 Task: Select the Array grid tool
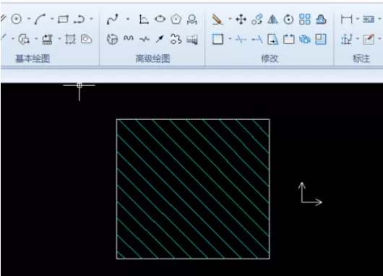click(305, 19)
